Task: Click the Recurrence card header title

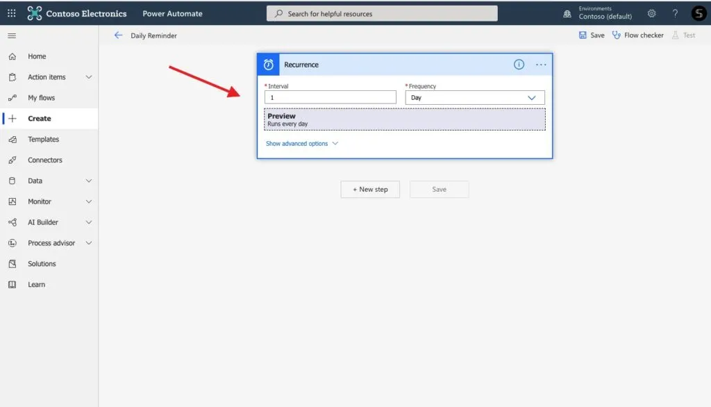Action: [x=301, y=65]
